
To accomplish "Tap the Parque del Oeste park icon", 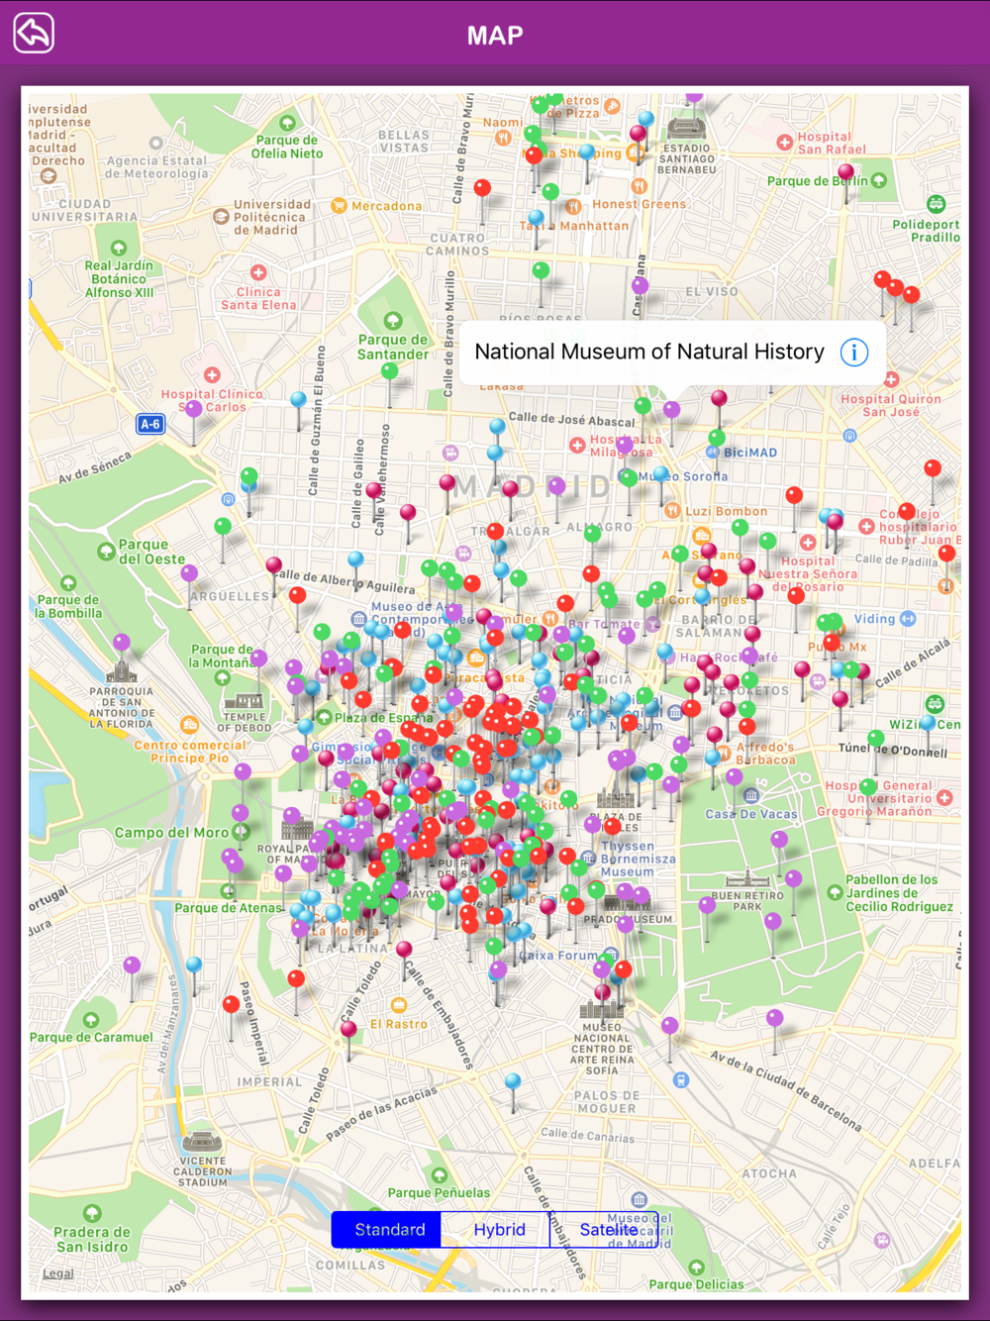I will tap(106, 552).
